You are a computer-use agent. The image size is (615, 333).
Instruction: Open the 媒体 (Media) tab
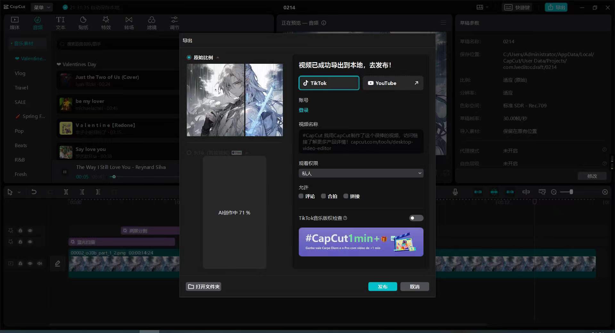(14, 23)
